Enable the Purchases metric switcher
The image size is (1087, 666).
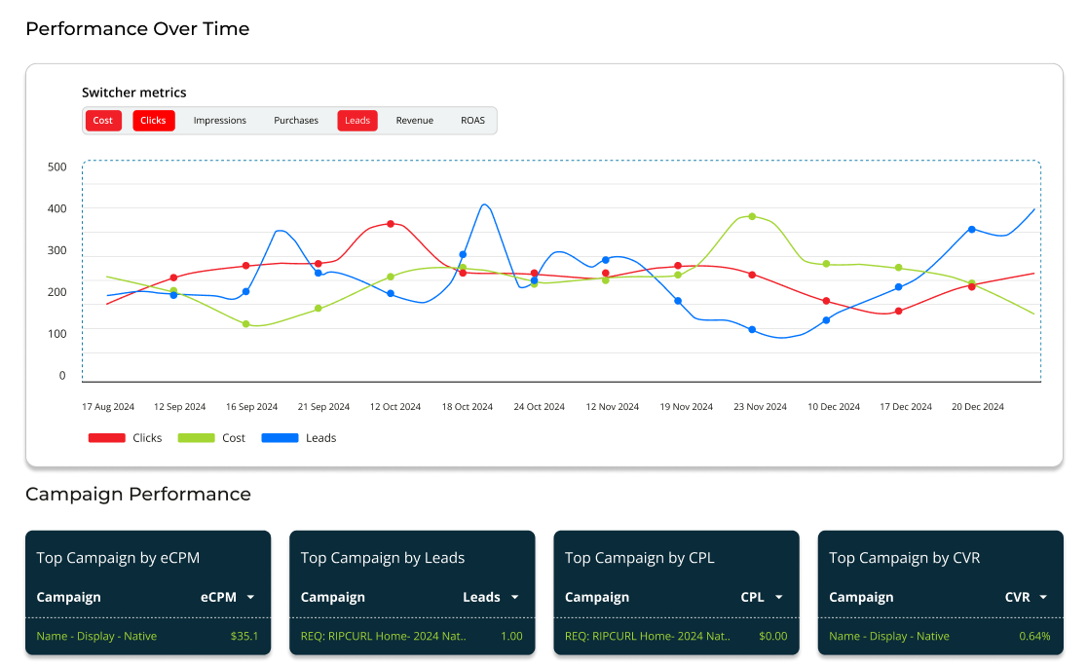[x=295, y=121]
